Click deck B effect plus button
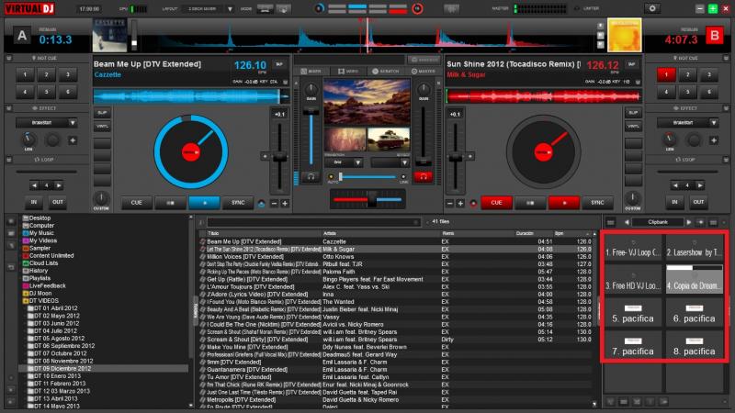735x413 pixels. [714, 140]
